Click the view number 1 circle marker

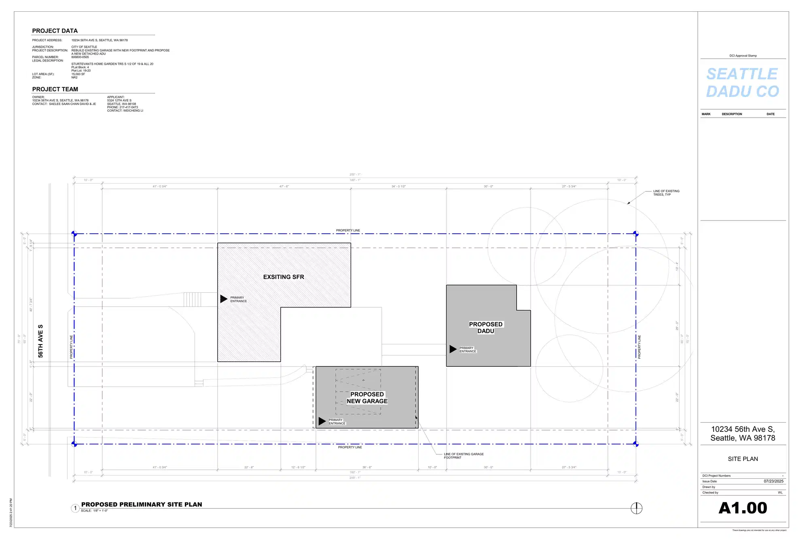[x=75, y=508]
